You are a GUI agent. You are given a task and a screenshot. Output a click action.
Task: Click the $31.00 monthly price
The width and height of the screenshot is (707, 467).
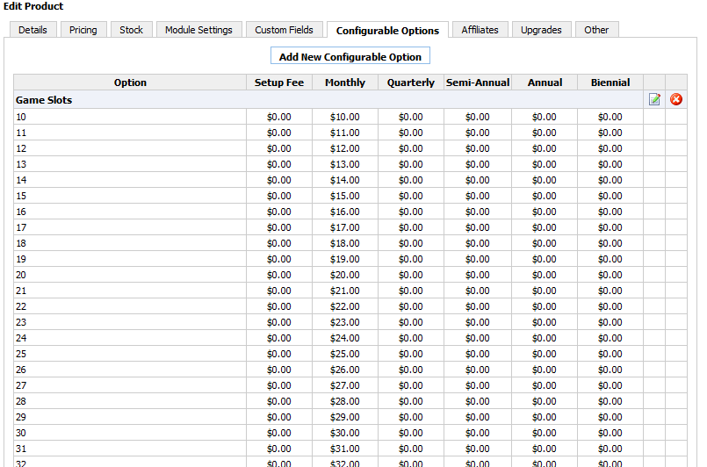[345, 449]
